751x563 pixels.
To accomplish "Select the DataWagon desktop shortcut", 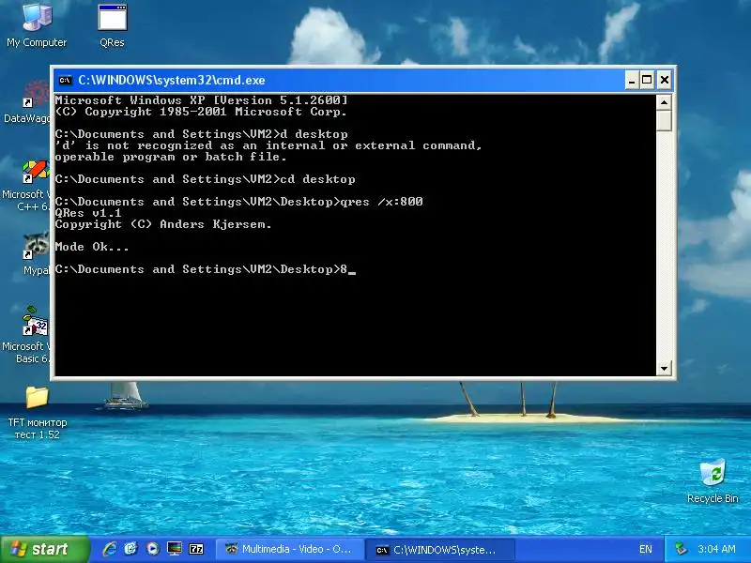I will tap(26, 103).
